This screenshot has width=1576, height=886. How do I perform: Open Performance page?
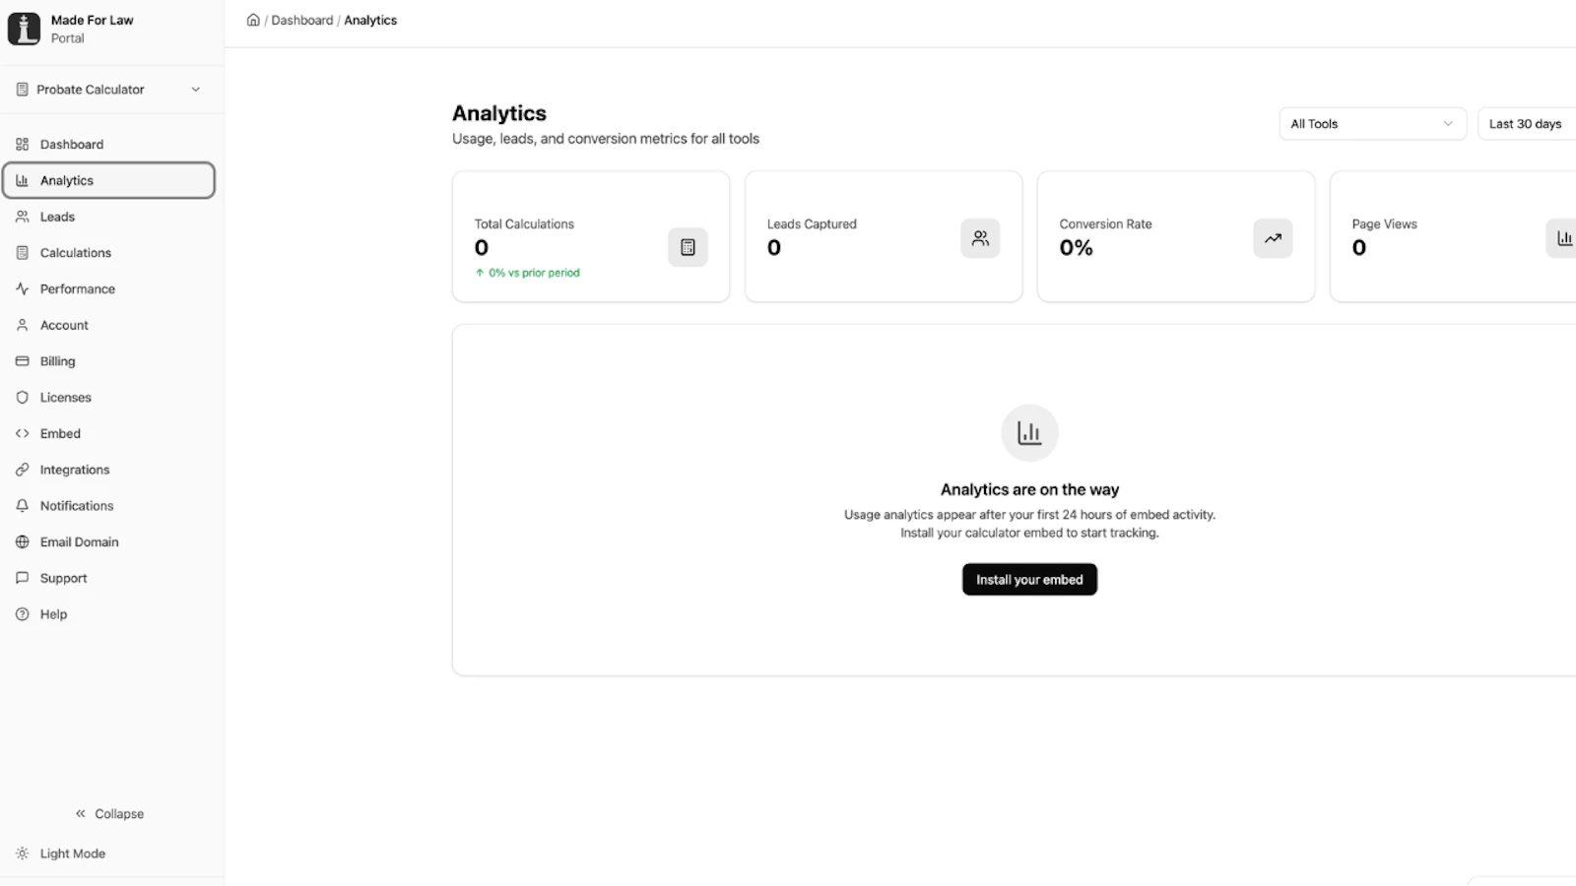pos(108,289)
